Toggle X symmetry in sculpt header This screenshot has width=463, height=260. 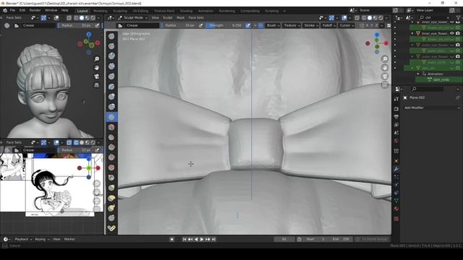[x=367, y=26]
